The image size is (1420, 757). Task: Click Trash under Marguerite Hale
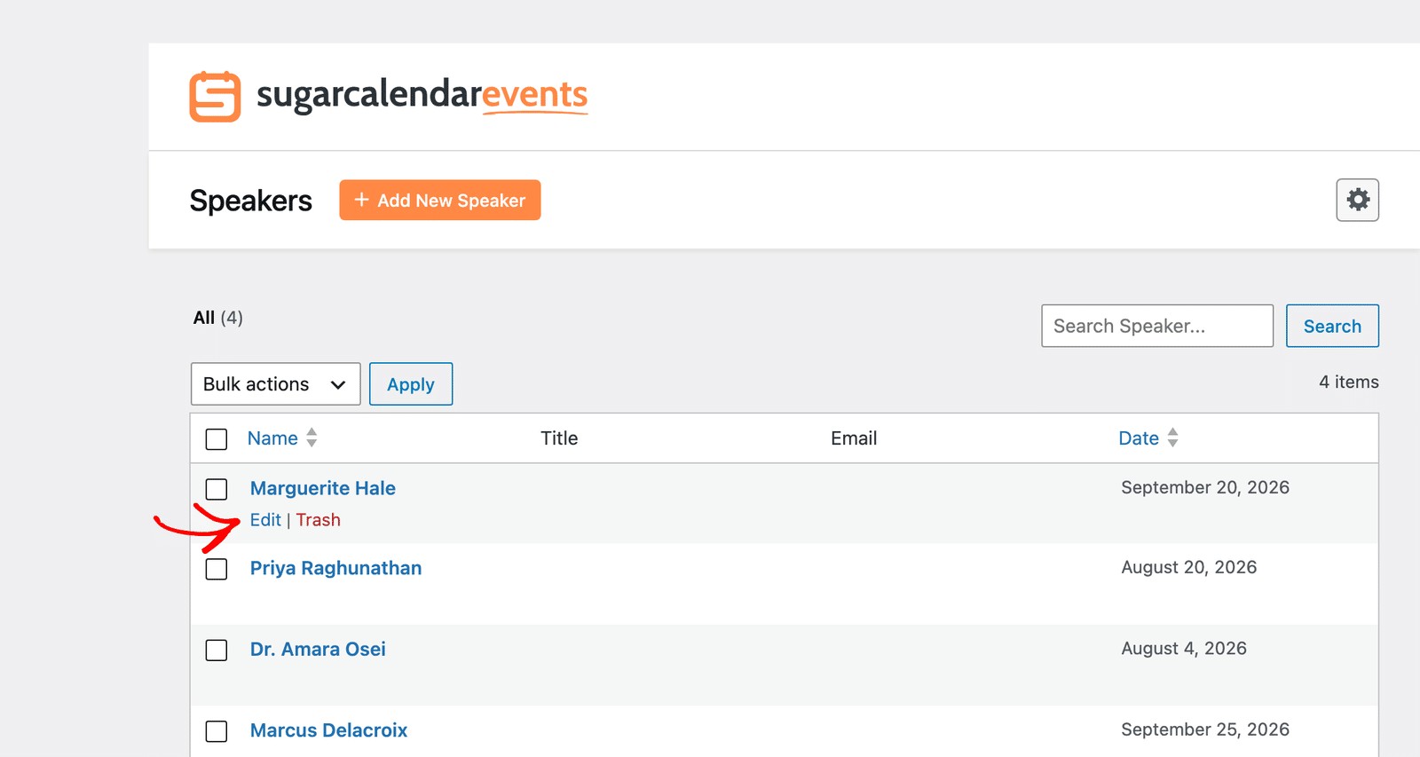(x=319, y=520)
